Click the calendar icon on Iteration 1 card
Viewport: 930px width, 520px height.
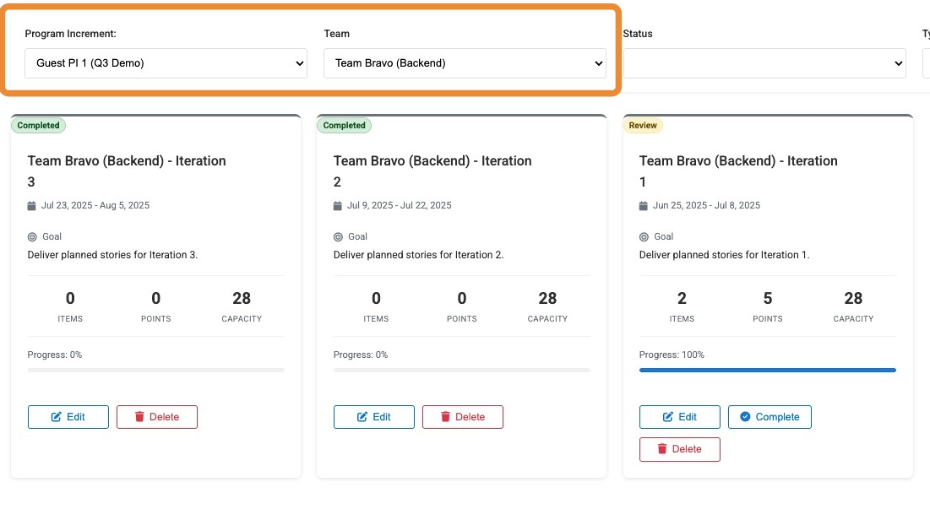pyautogui.click(x=643, y=204)
